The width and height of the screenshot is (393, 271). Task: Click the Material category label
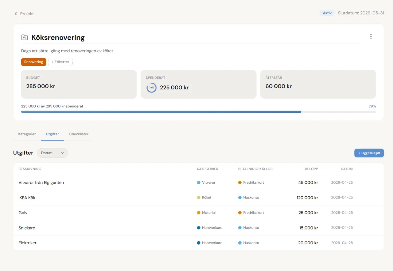click(x=209, y=213)
